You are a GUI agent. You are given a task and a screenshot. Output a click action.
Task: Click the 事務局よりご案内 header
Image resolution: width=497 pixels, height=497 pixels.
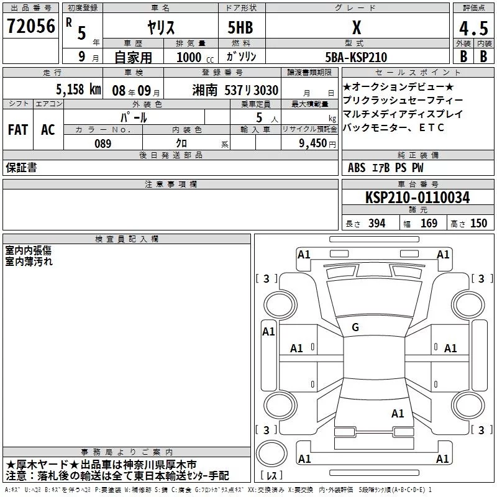[x=127, y=452]
